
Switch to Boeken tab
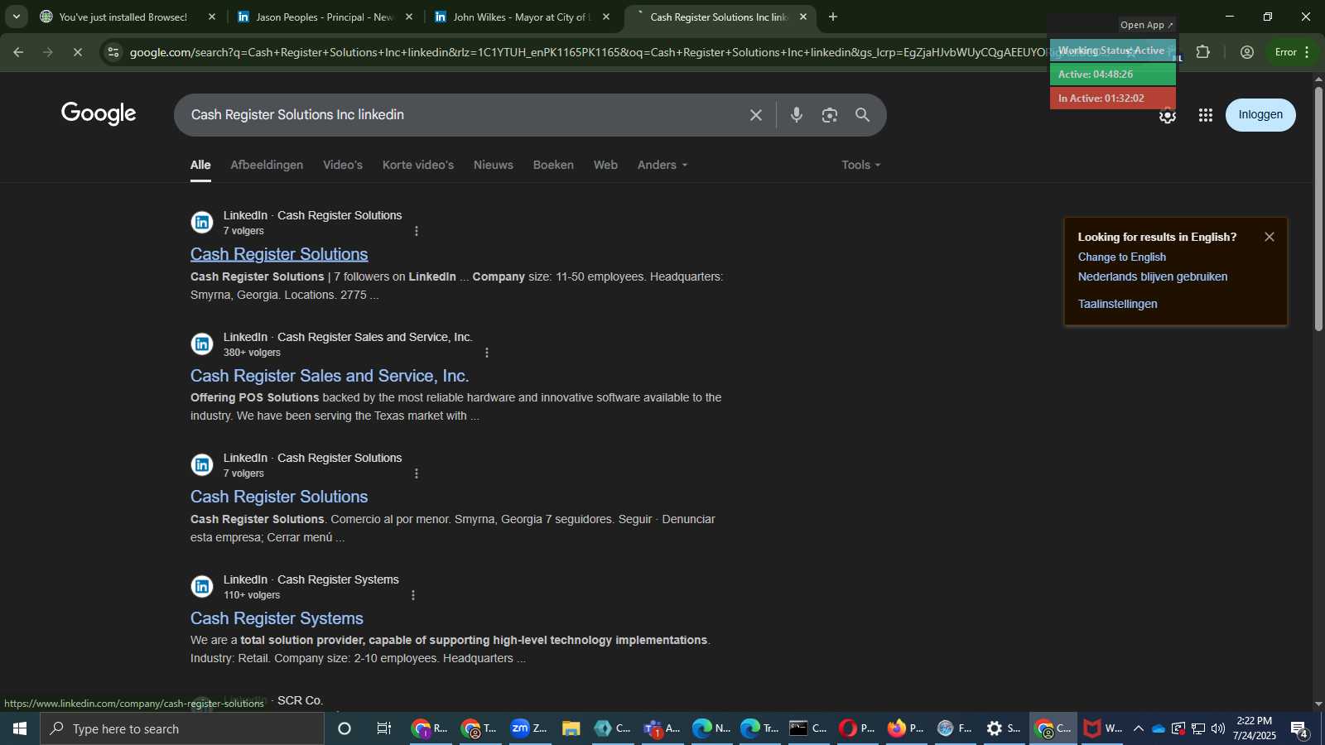click(553, 165)
